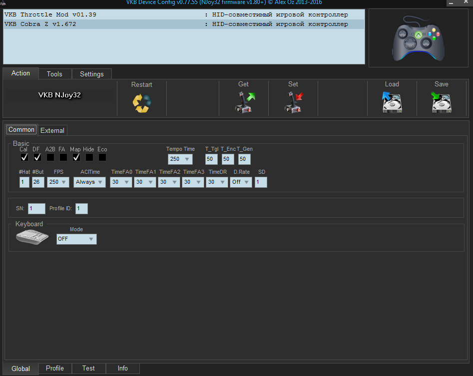473x376 pixels.
Task: Click the #Hat input field
Action: [x=24, y=182]
